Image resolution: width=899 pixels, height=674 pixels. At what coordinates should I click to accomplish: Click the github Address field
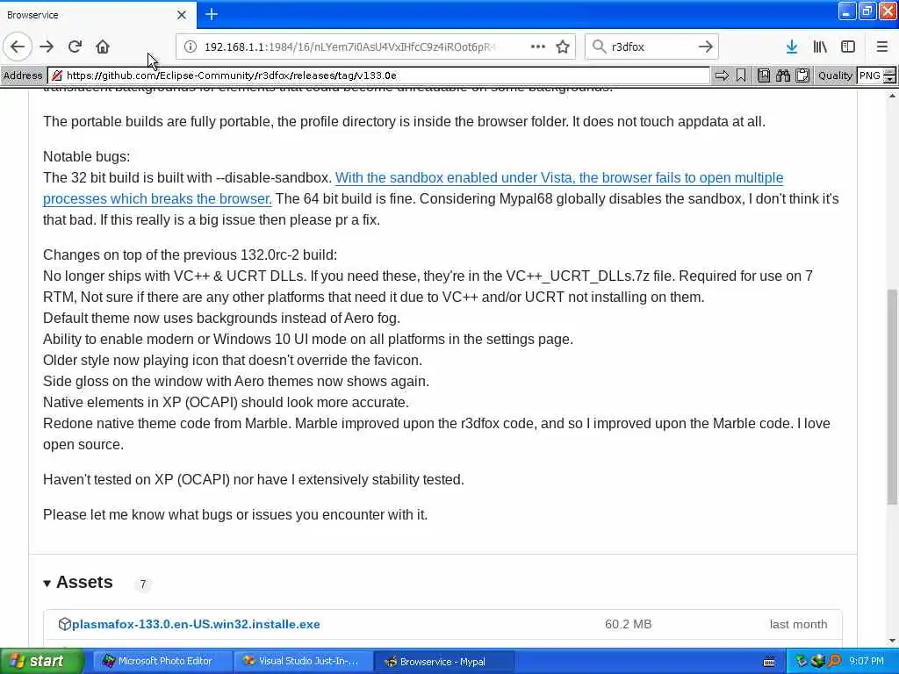[x=378, y=75]
